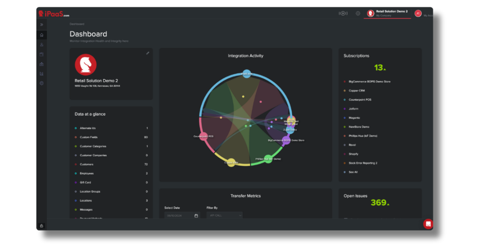Select Retail Solution Demo 2 company tab
The width and height of the screenshot is (496, 248).
pyautogui.click(x=388, y=14)
